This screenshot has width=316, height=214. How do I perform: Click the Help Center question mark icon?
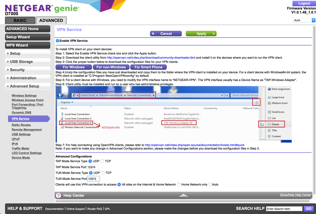58,195
